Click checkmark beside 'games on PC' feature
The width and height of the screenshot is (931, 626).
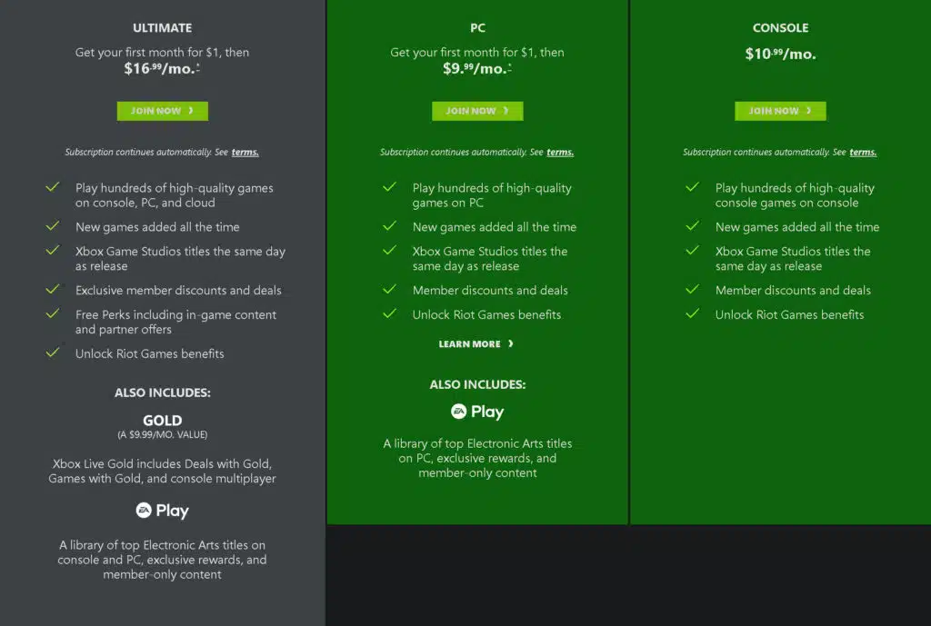pos(389,187)
